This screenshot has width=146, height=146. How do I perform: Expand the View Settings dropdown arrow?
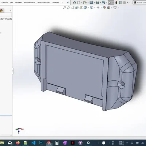click(118, 8)
